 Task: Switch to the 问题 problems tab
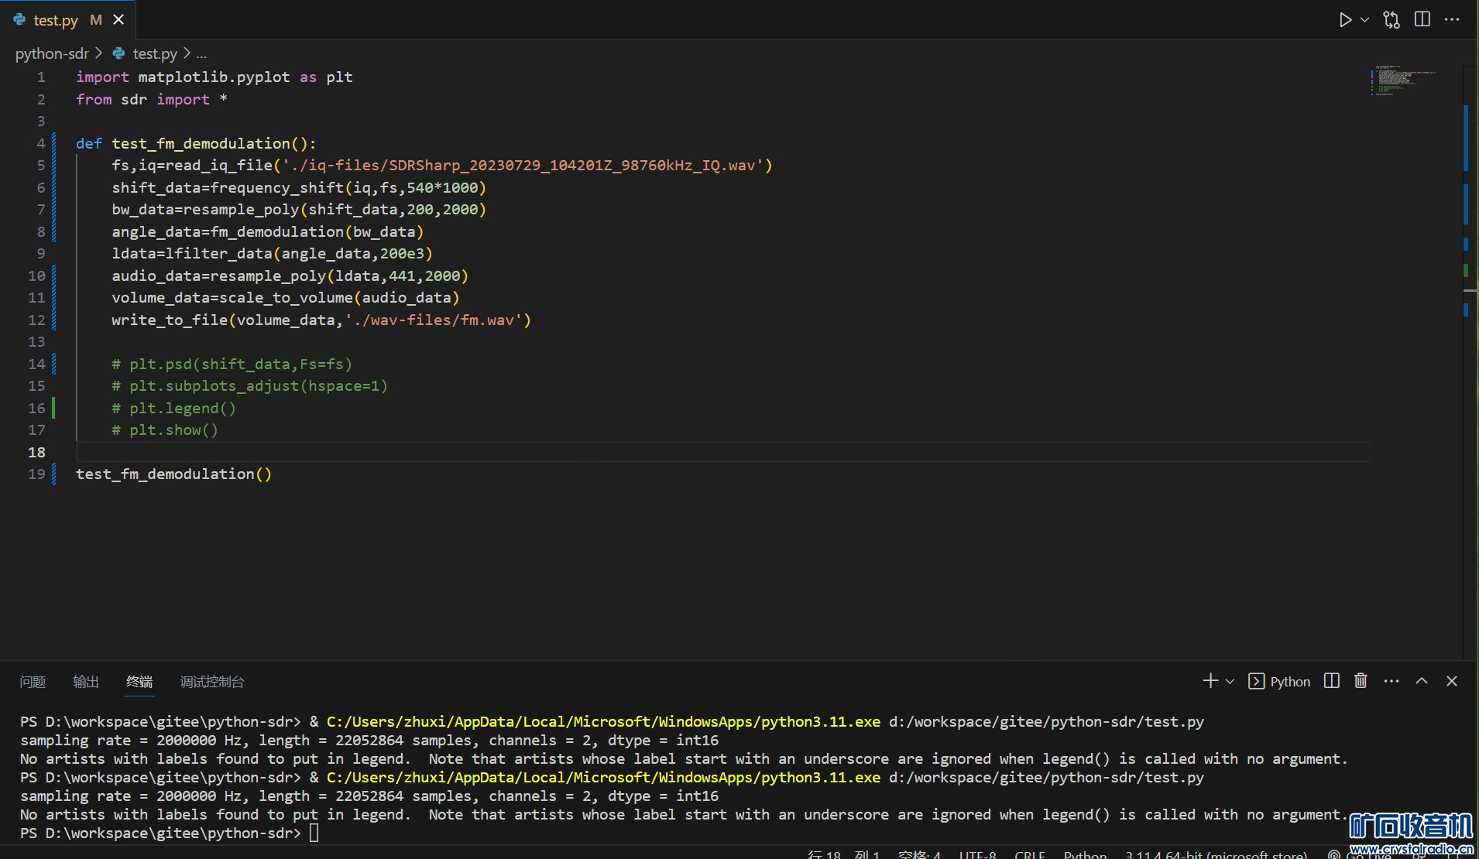tap(33, 682)
